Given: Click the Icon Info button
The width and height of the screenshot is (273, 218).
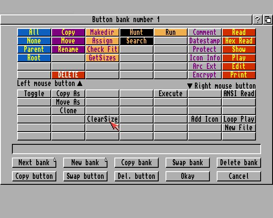Looking at the screenshot, I should 205,58.
